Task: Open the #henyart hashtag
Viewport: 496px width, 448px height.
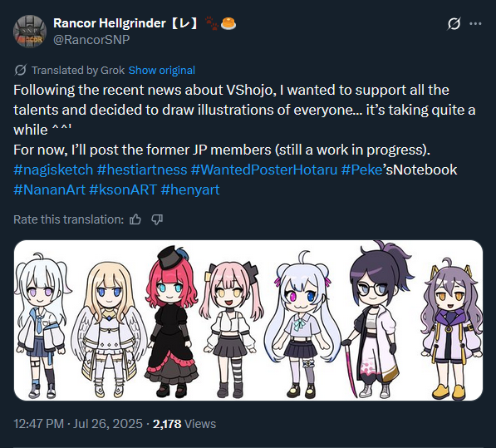Action: (x=190, y=190)
